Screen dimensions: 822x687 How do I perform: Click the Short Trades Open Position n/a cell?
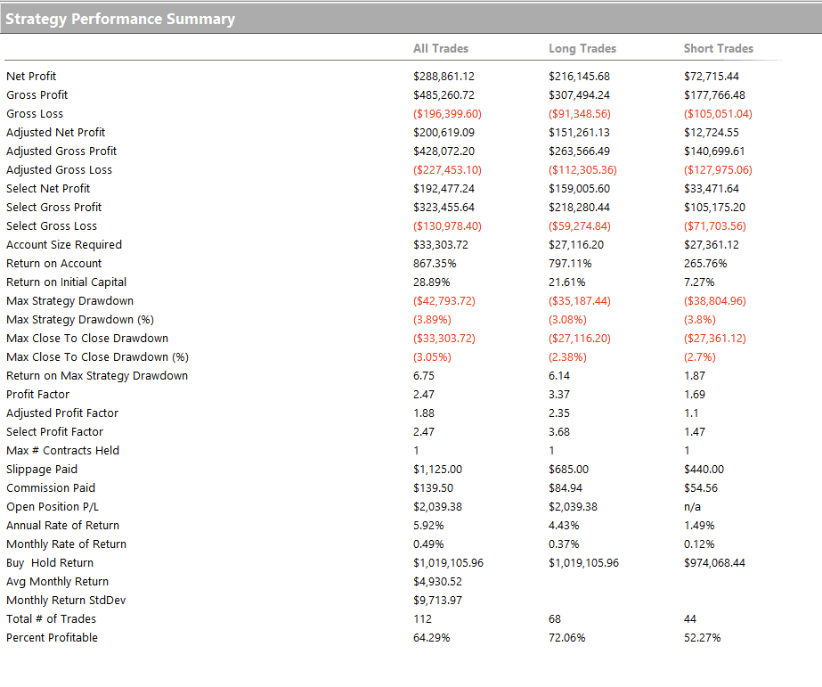coord(692,507)
